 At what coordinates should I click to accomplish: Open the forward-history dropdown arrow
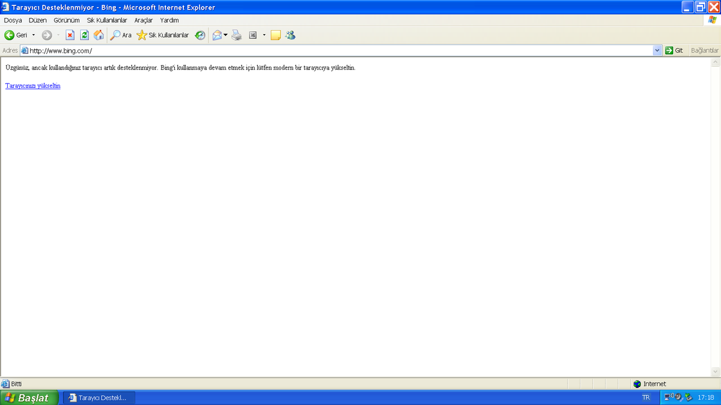coord(58,35)
